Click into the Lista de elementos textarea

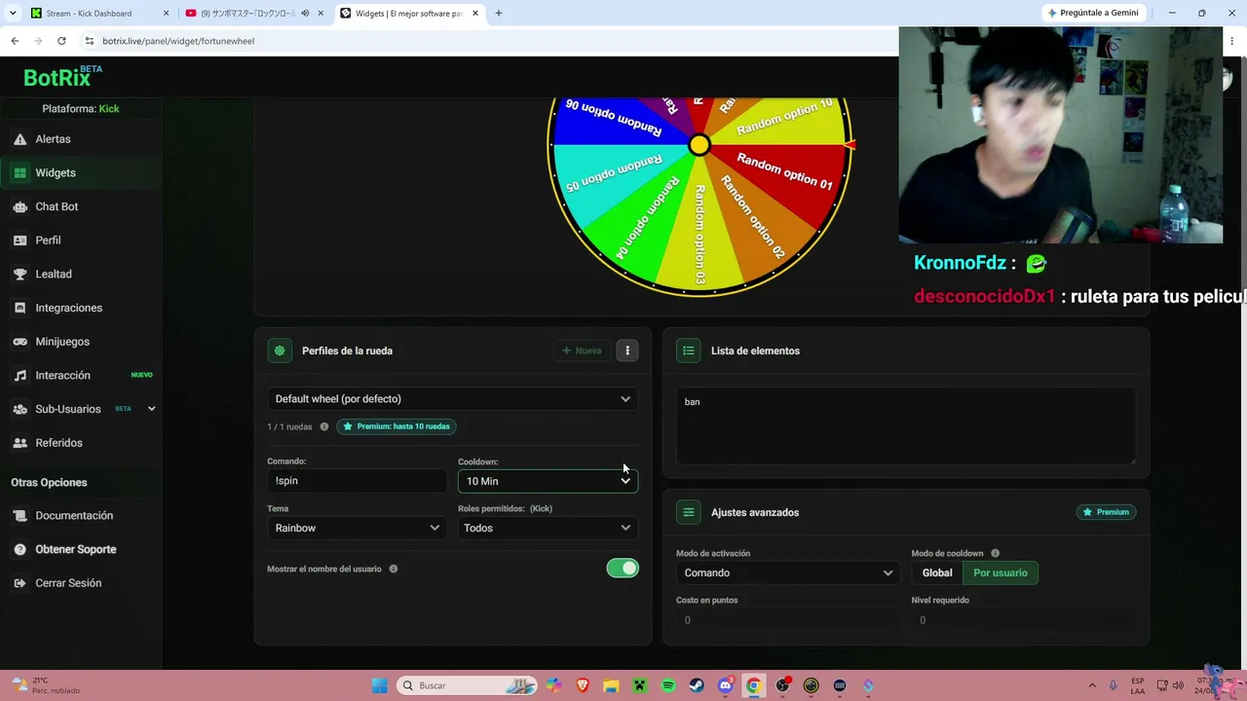click(x=906, y=426)
